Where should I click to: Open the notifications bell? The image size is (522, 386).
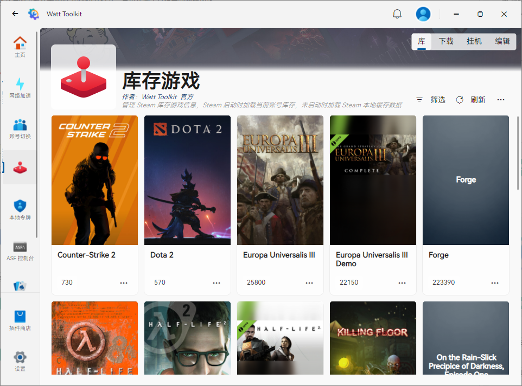pyautogui.click(x=397, y=14)
